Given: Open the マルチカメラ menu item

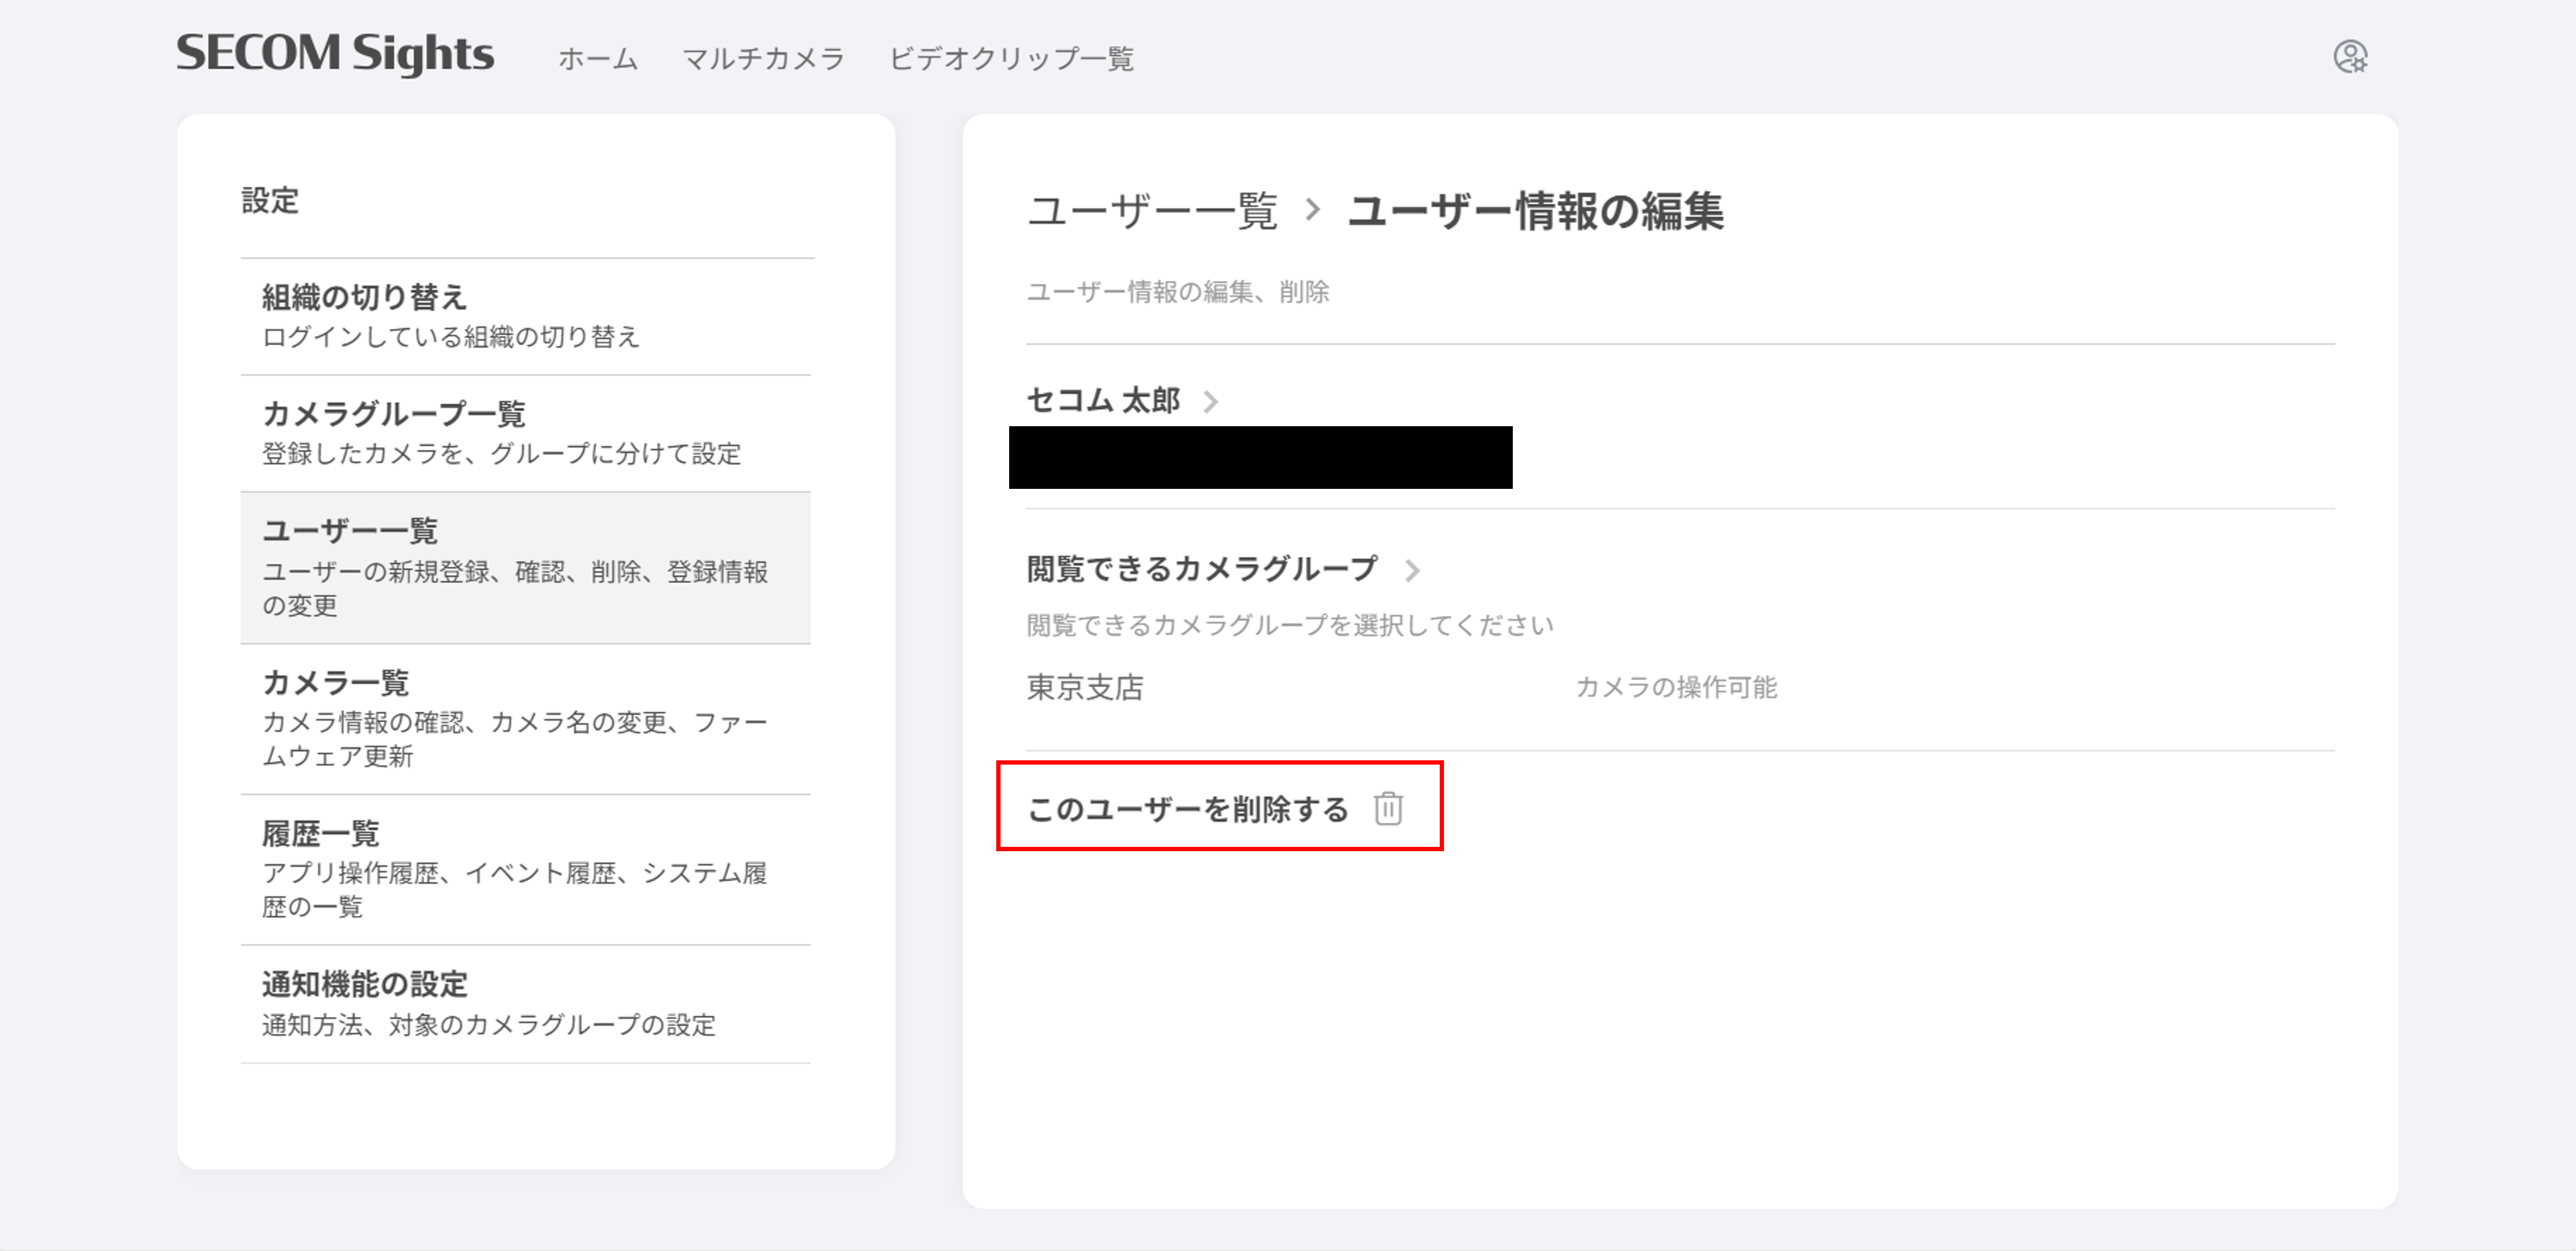Looking at the screenshot, I should [x=763, y=59].
